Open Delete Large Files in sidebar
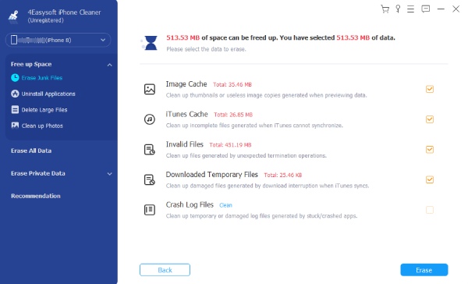Viewport: 468px width, 284px height. pyautogui.click(x=44, y=110)
